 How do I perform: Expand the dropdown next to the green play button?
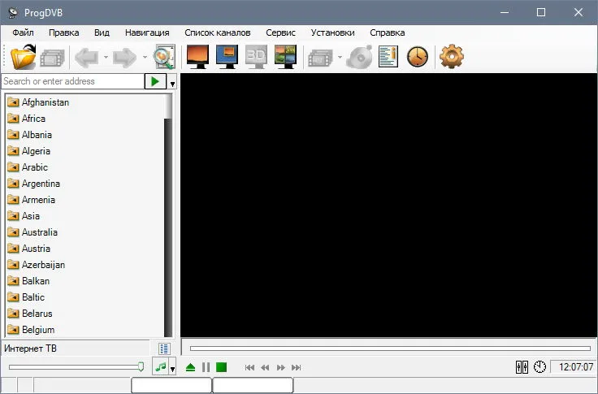pyautogui.click(x=172, y=83)
